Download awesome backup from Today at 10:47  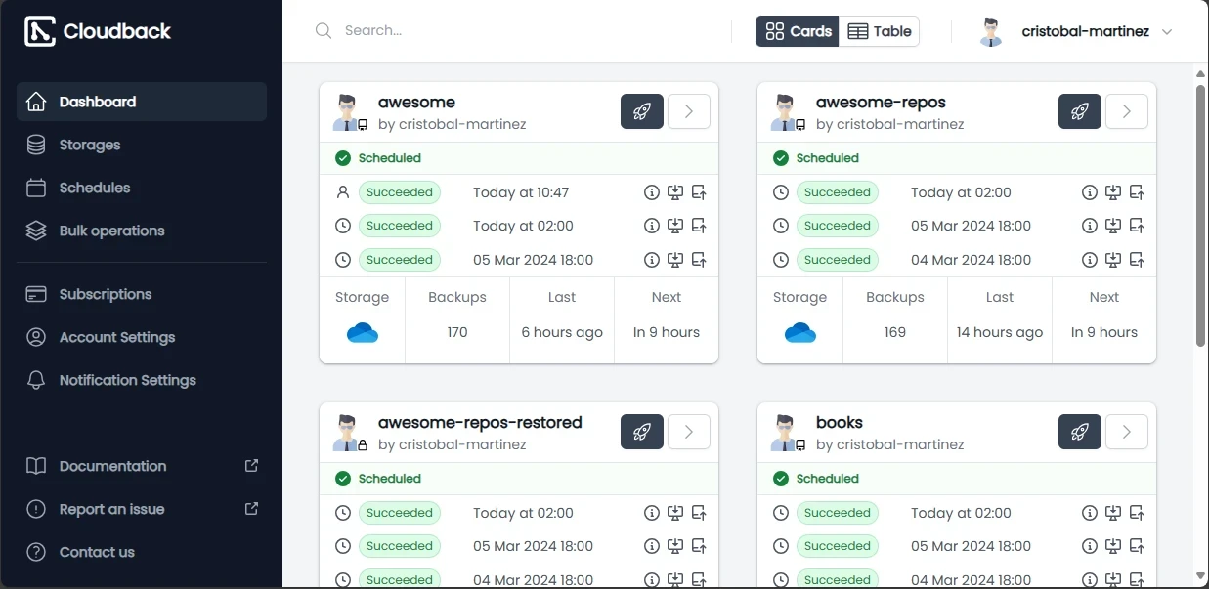[675, 192]
